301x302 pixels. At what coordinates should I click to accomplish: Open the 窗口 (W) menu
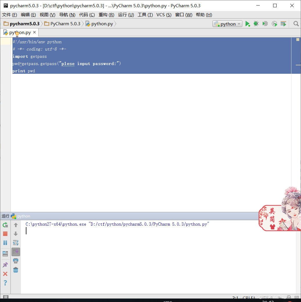tap(184, 15)
